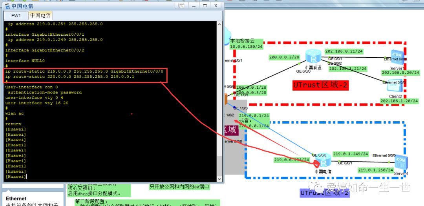Click the red UTrust区域-2 zone label
The width and height of the screenshot is (424, 206).
click(x=320, y=85)
